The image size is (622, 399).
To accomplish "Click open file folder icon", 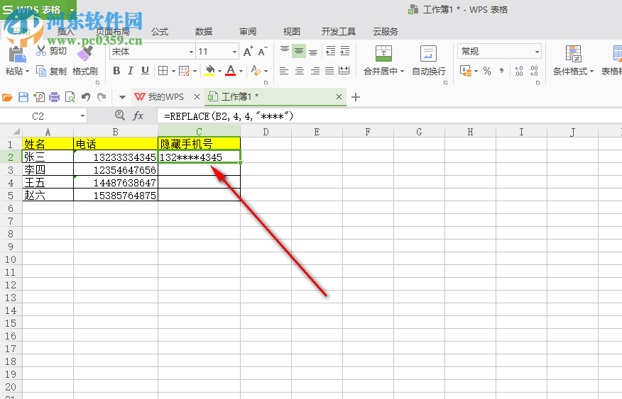I will (8, 97).
